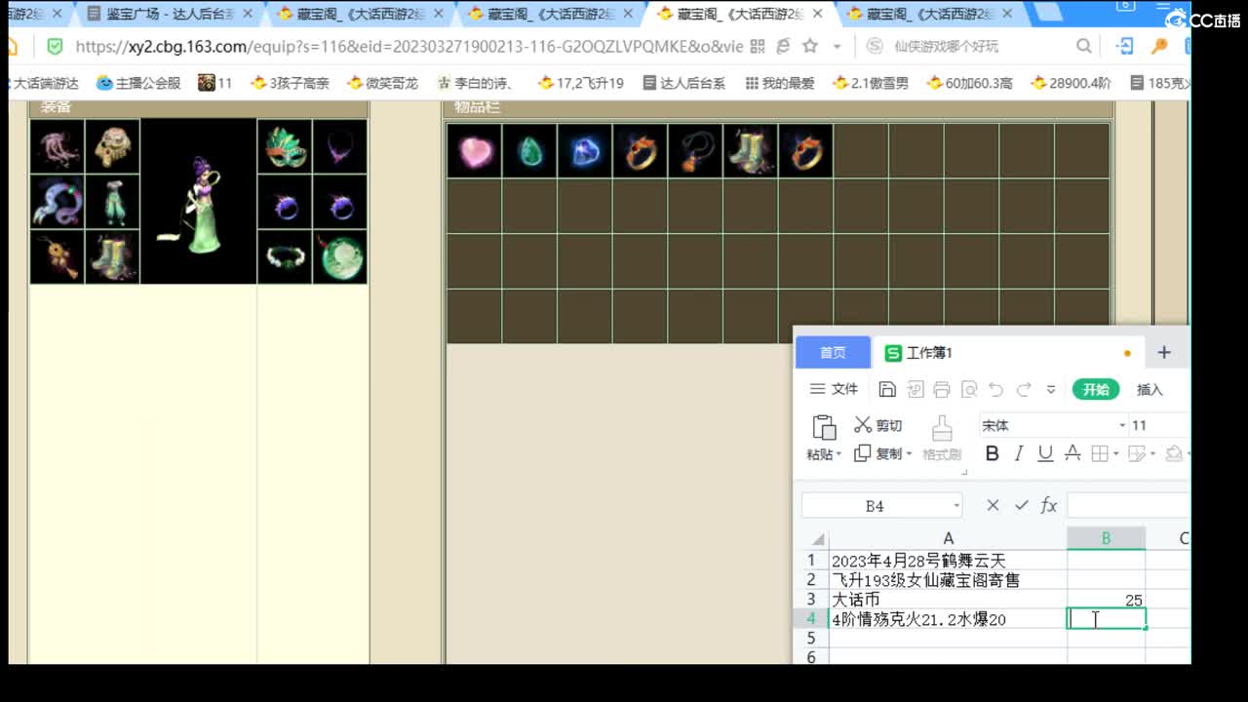The image size is (1248, 702).
Task: Click the Print icon in WPS toolbar
Action: [942, 389]
